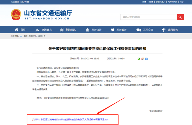The width and height of the screenshot is (192, 125).
Task: Click the signpost icon beside 出行服务
Action: 164,30
